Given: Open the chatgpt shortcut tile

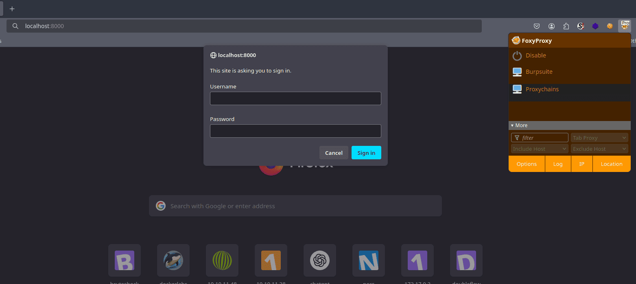Looking at the screenshot, I should point(320,260).
